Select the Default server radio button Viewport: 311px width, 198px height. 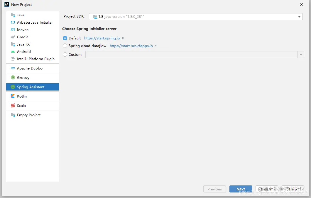pos(65,38)
